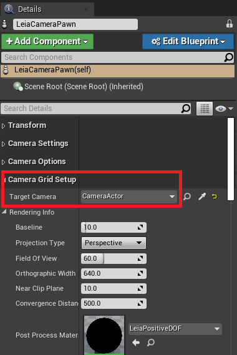
Task: Browse to LeiaPositiveDOF material in content browser
Action: [151, 343]
